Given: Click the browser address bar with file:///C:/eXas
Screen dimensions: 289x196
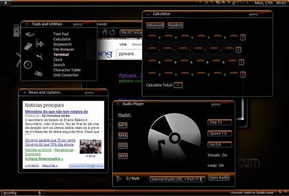Looking at the screenshot, I should point(131,33).
